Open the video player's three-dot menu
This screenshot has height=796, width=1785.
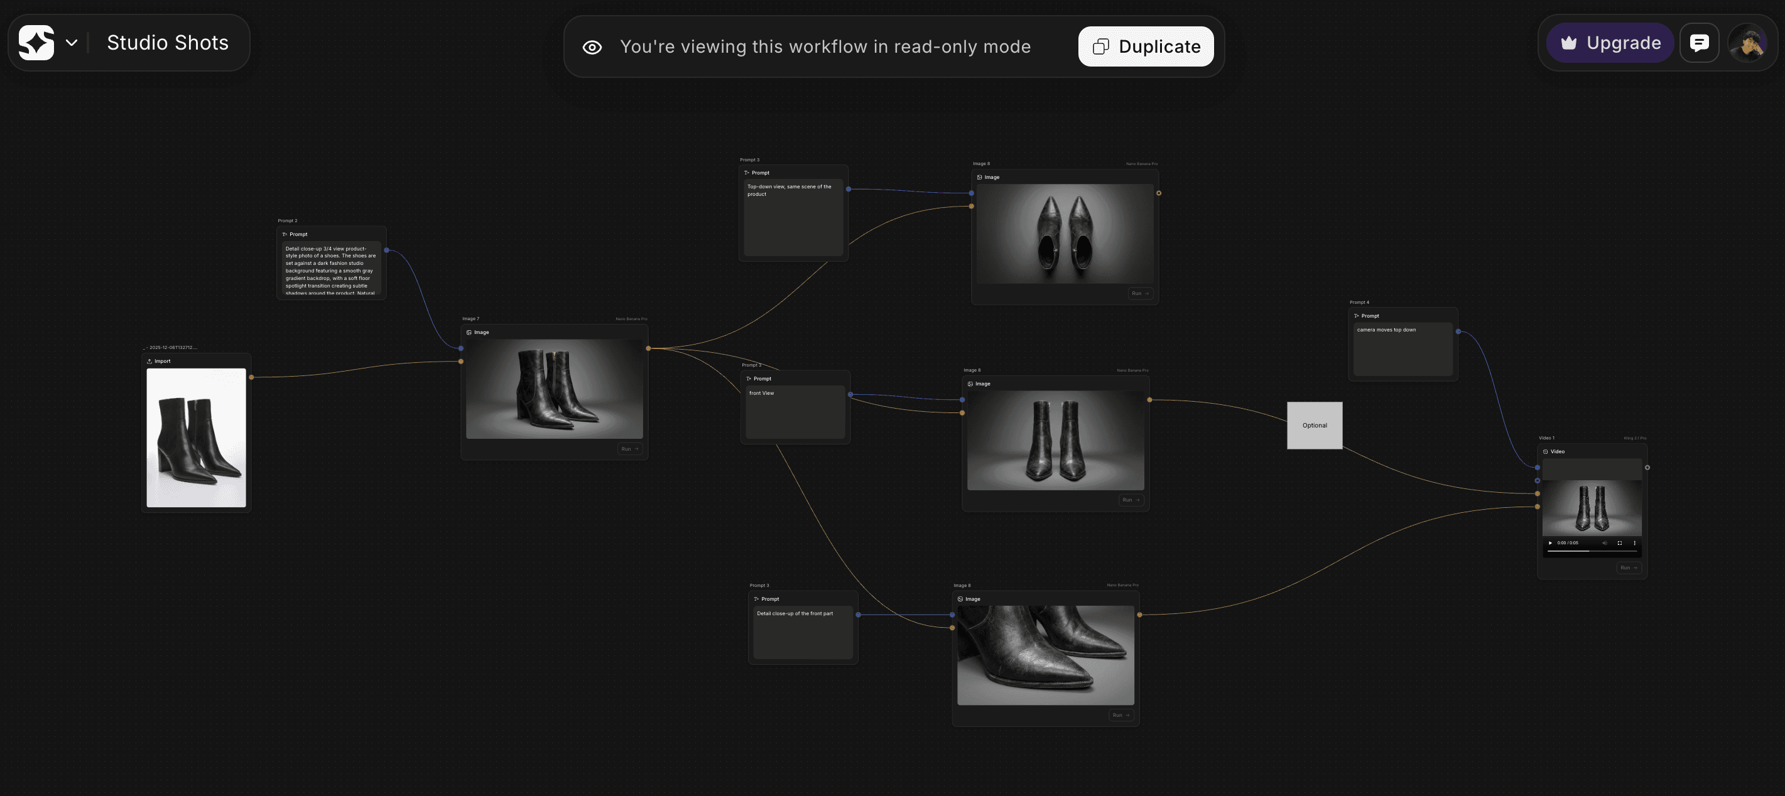click(x=1635, y=543)
